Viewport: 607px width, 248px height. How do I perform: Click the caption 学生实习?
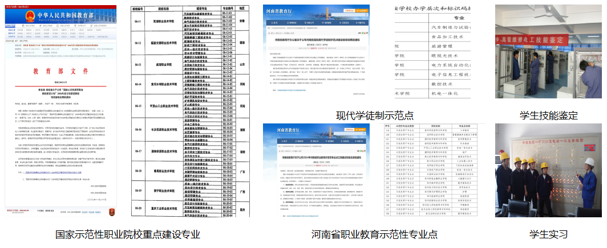tap(548, 234)
